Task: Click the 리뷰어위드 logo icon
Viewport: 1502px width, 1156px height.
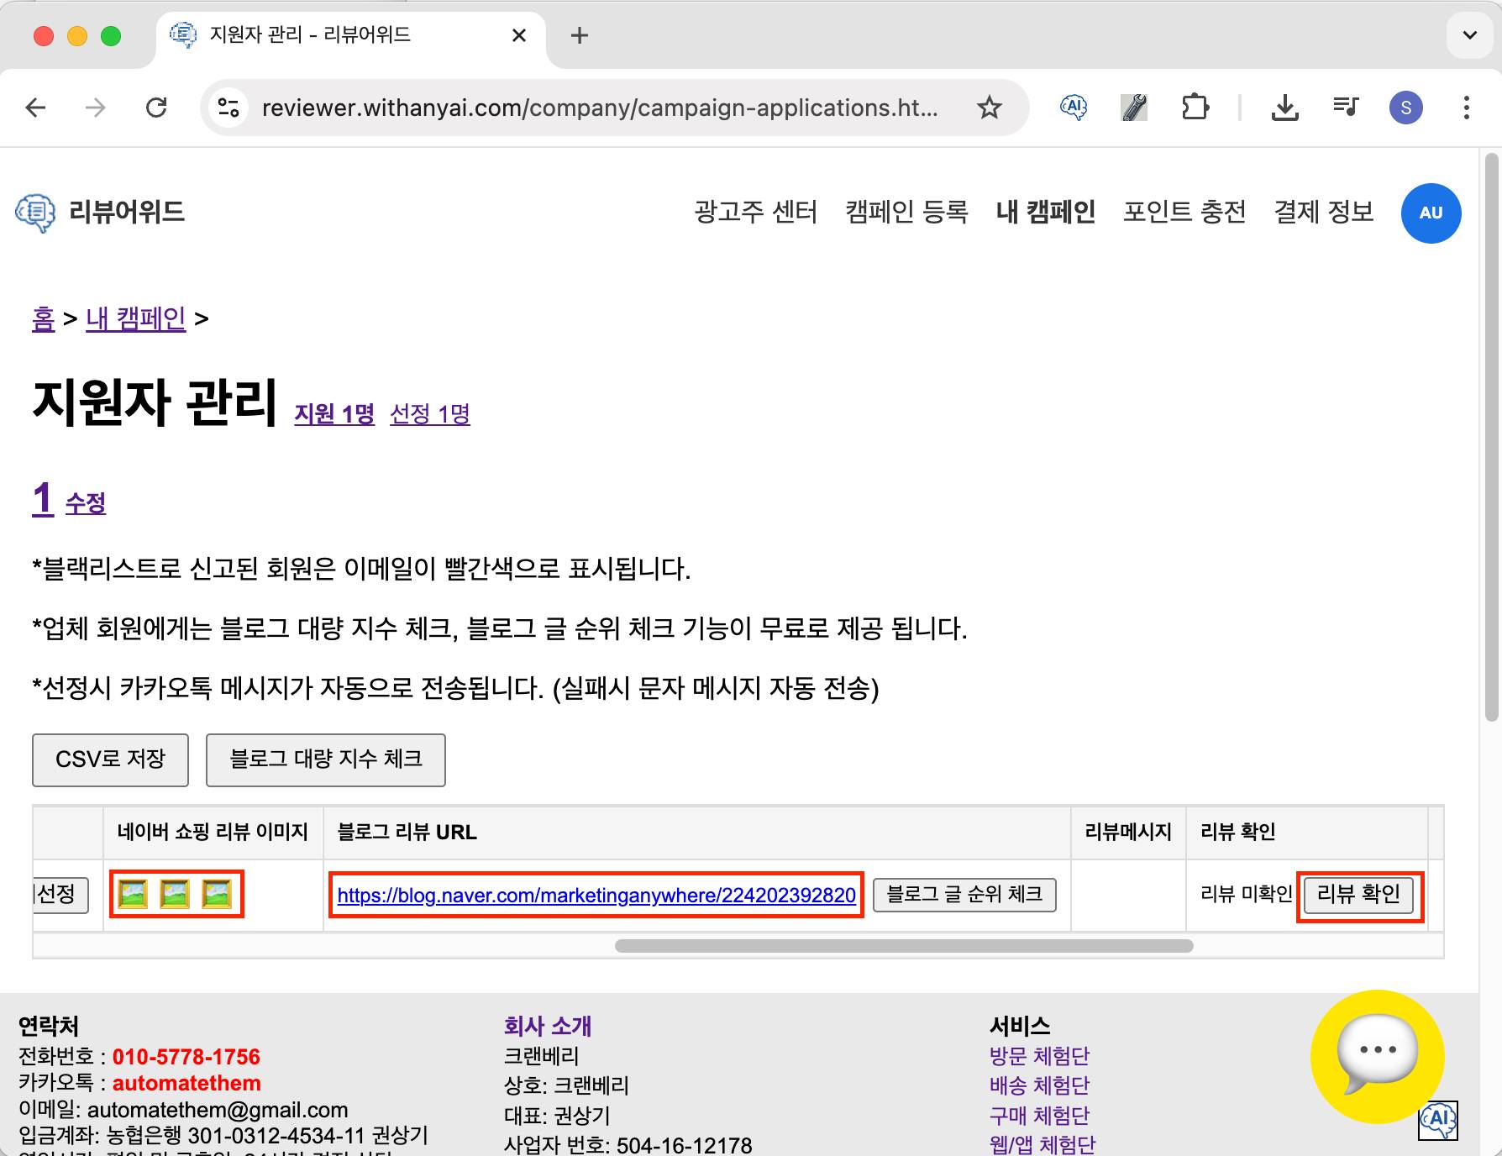Action: coord(35,213)
